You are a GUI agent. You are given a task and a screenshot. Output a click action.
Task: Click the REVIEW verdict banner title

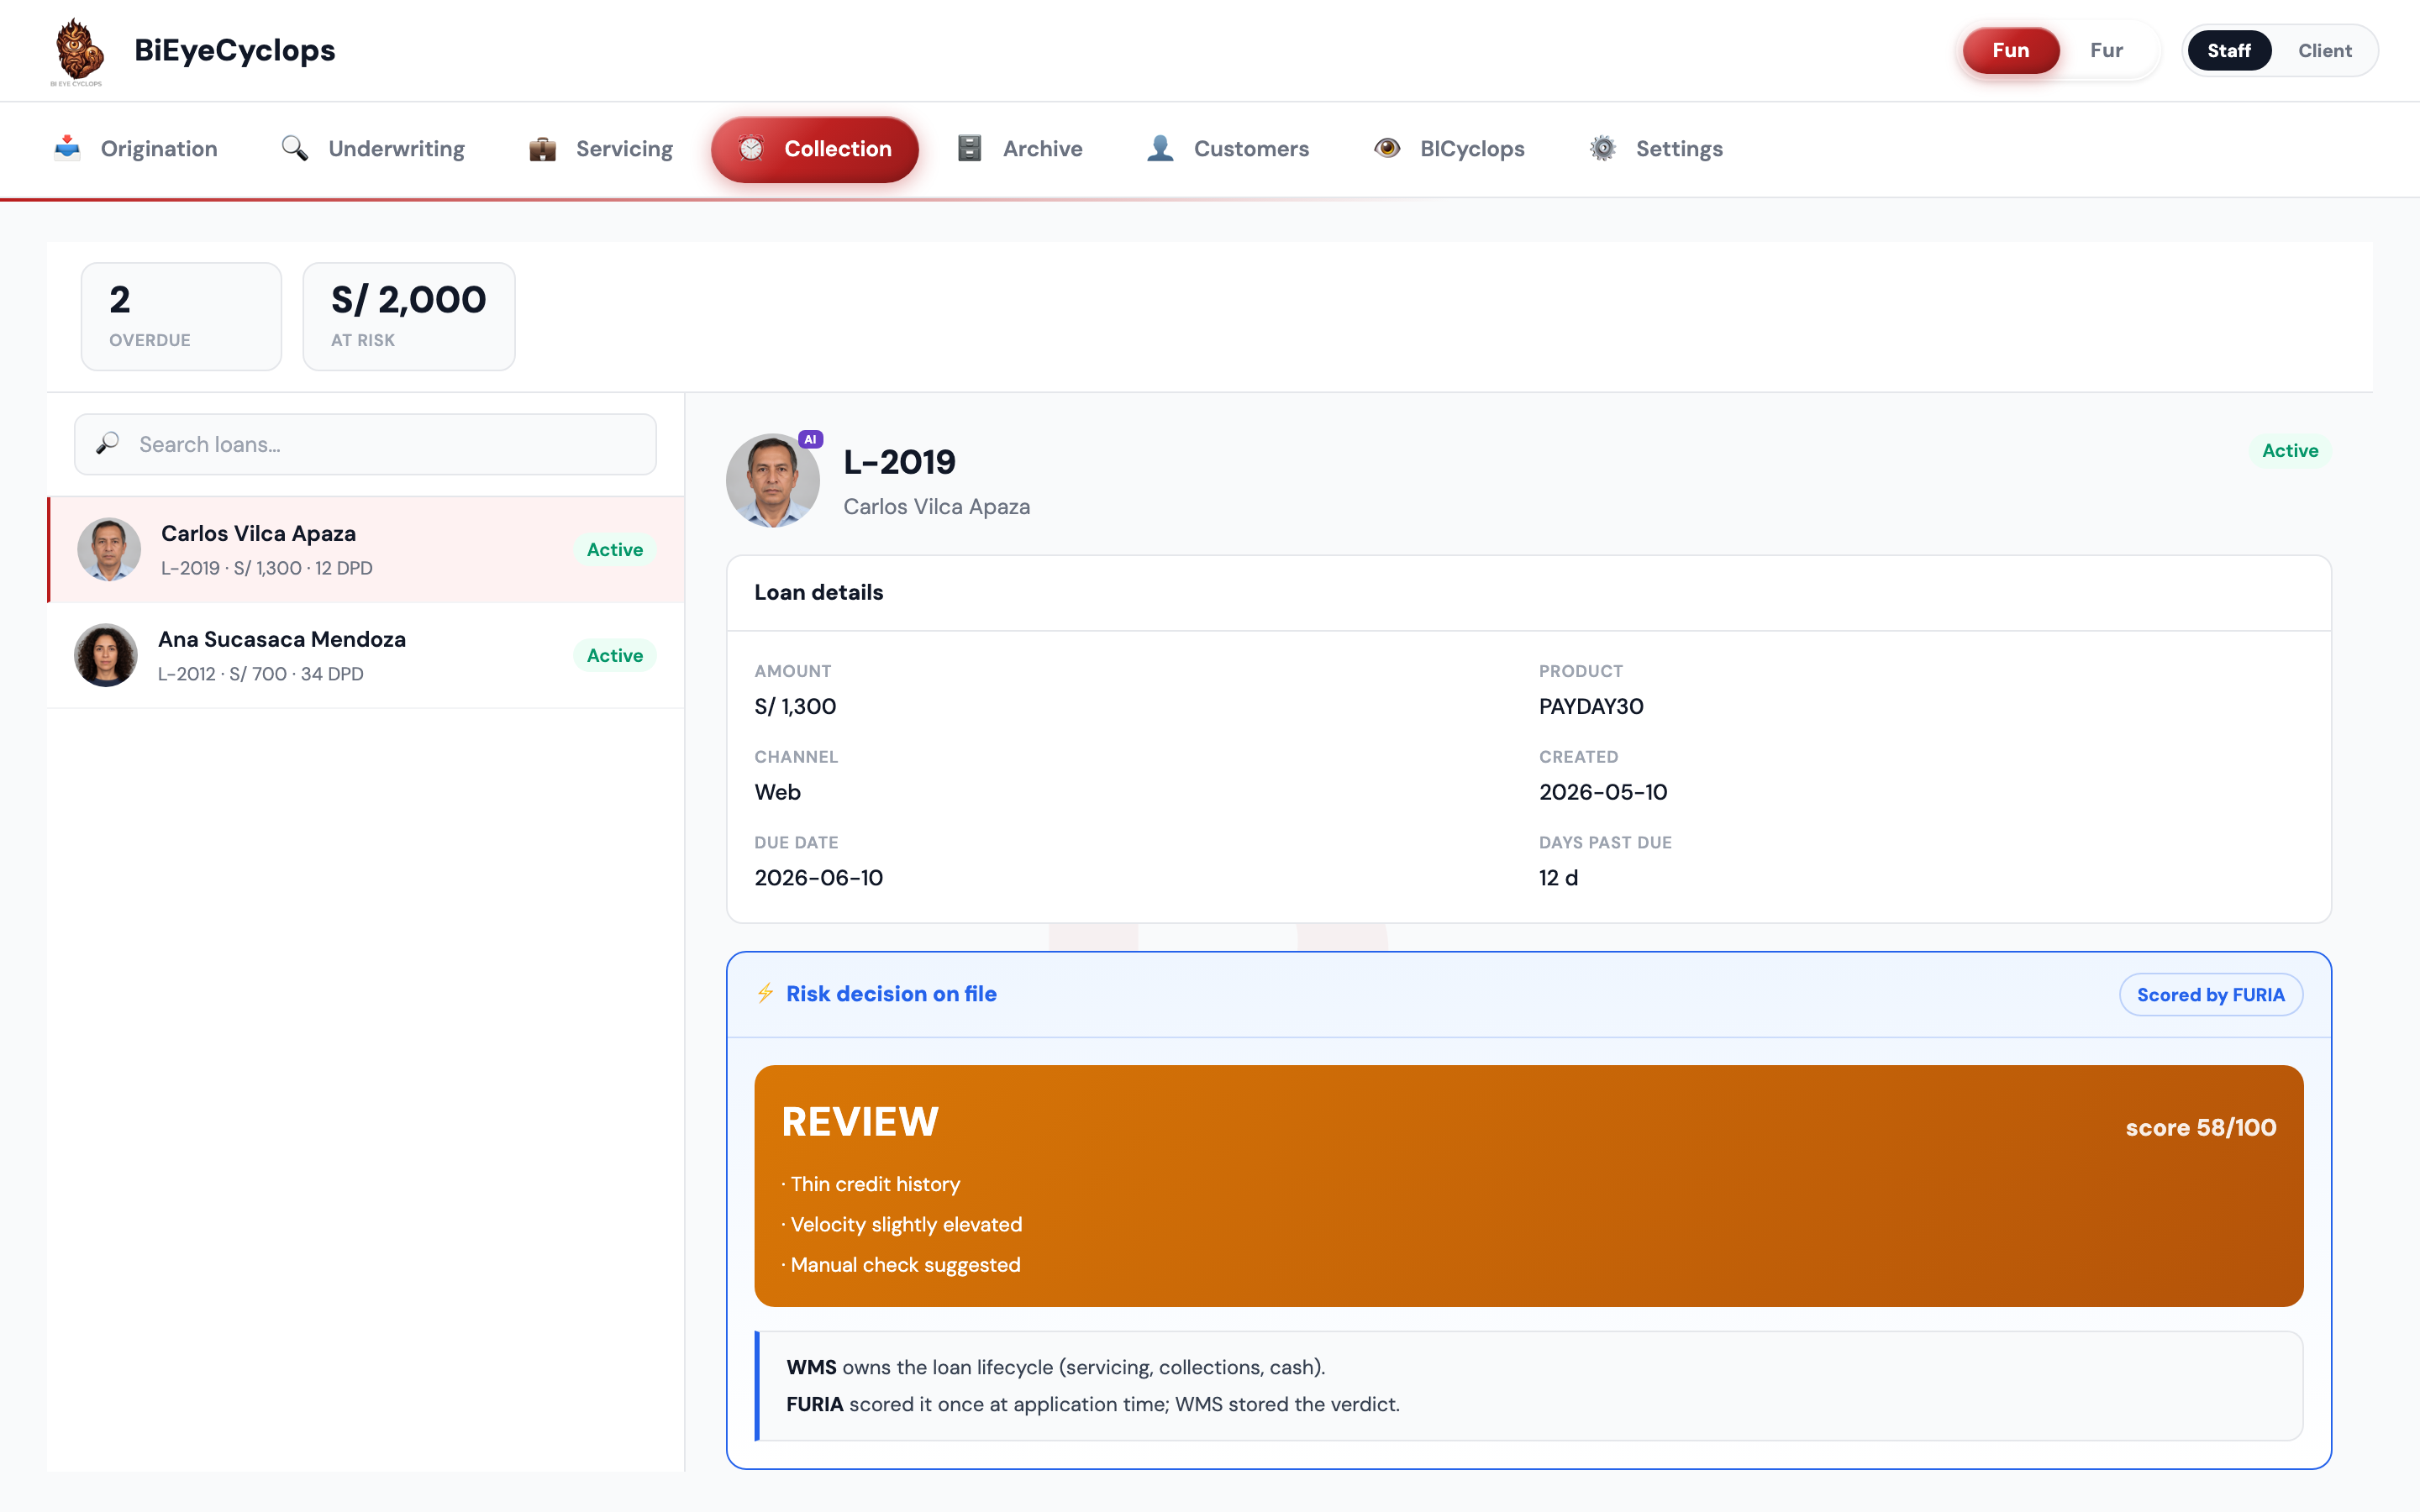[859, 1121]
